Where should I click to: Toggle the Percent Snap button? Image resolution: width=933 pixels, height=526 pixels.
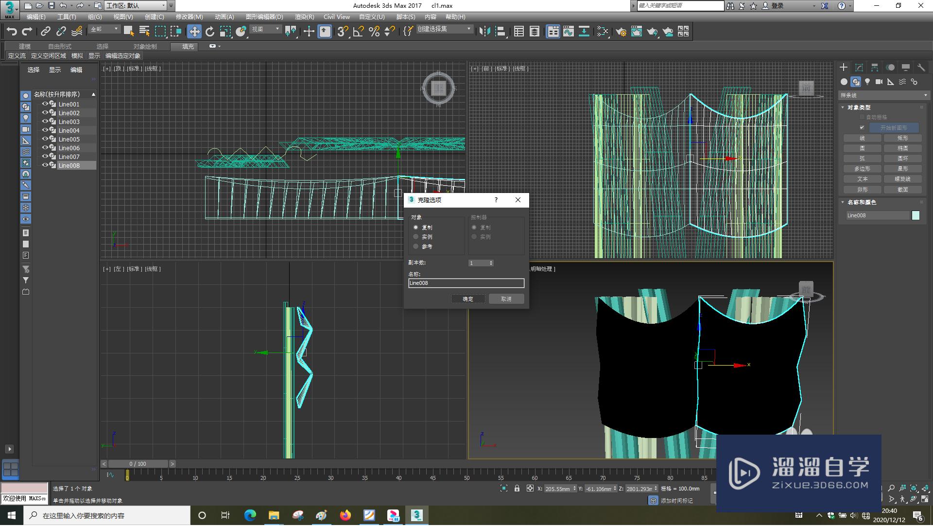click(x=374, y=32)
